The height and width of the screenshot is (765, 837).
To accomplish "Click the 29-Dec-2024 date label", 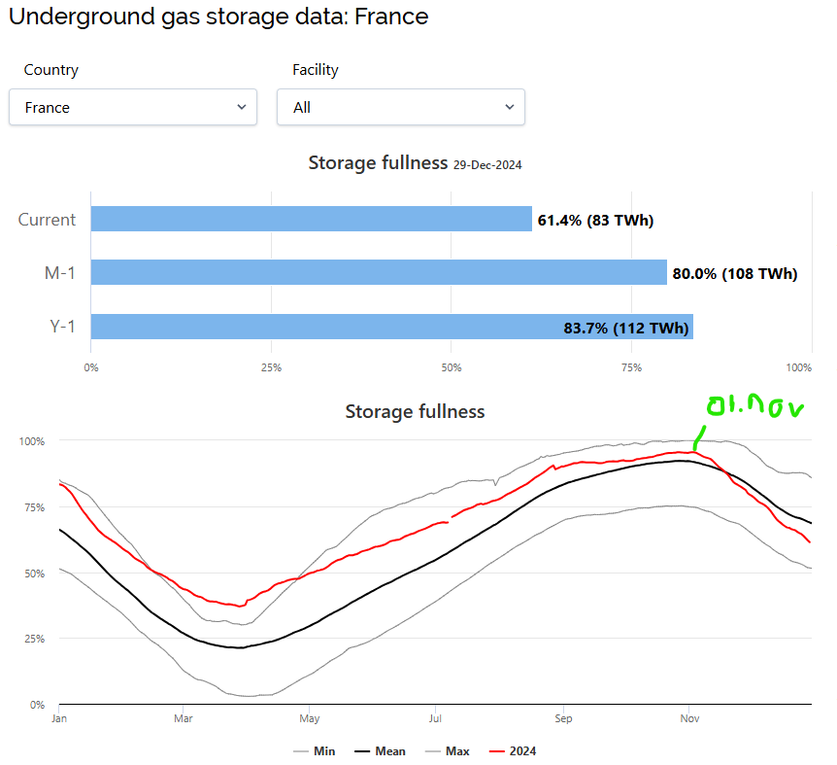I will point(487,165).
